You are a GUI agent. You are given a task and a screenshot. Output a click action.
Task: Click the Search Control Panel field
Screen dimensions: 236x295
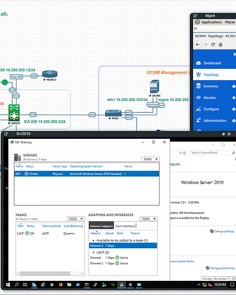212,153
